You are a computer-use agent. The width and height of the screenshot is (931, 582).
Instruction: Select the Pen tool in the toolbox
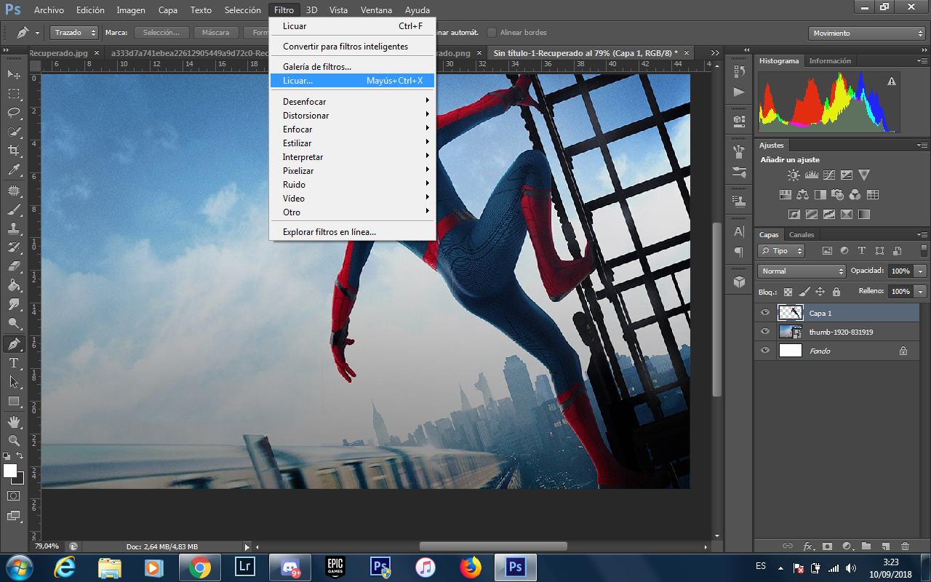[14, 343]
